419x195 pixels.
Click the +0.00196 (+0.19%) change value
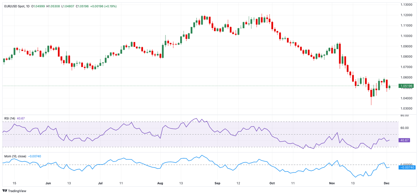pyautogui.click(x=103, y=6)
